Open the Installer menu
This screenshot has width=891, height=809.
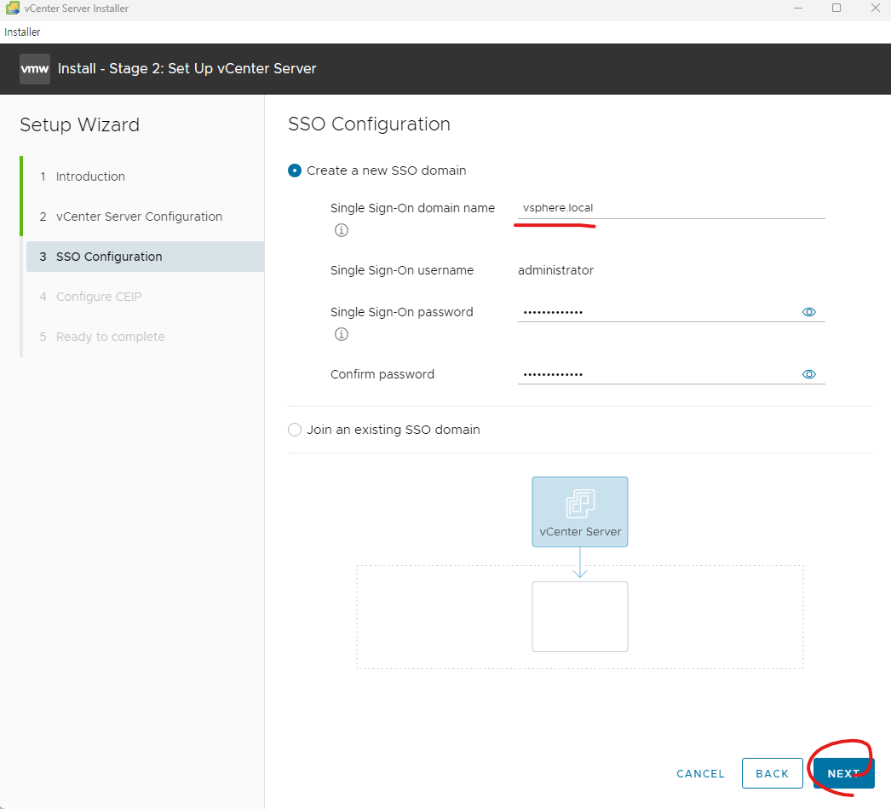[22, 32]
